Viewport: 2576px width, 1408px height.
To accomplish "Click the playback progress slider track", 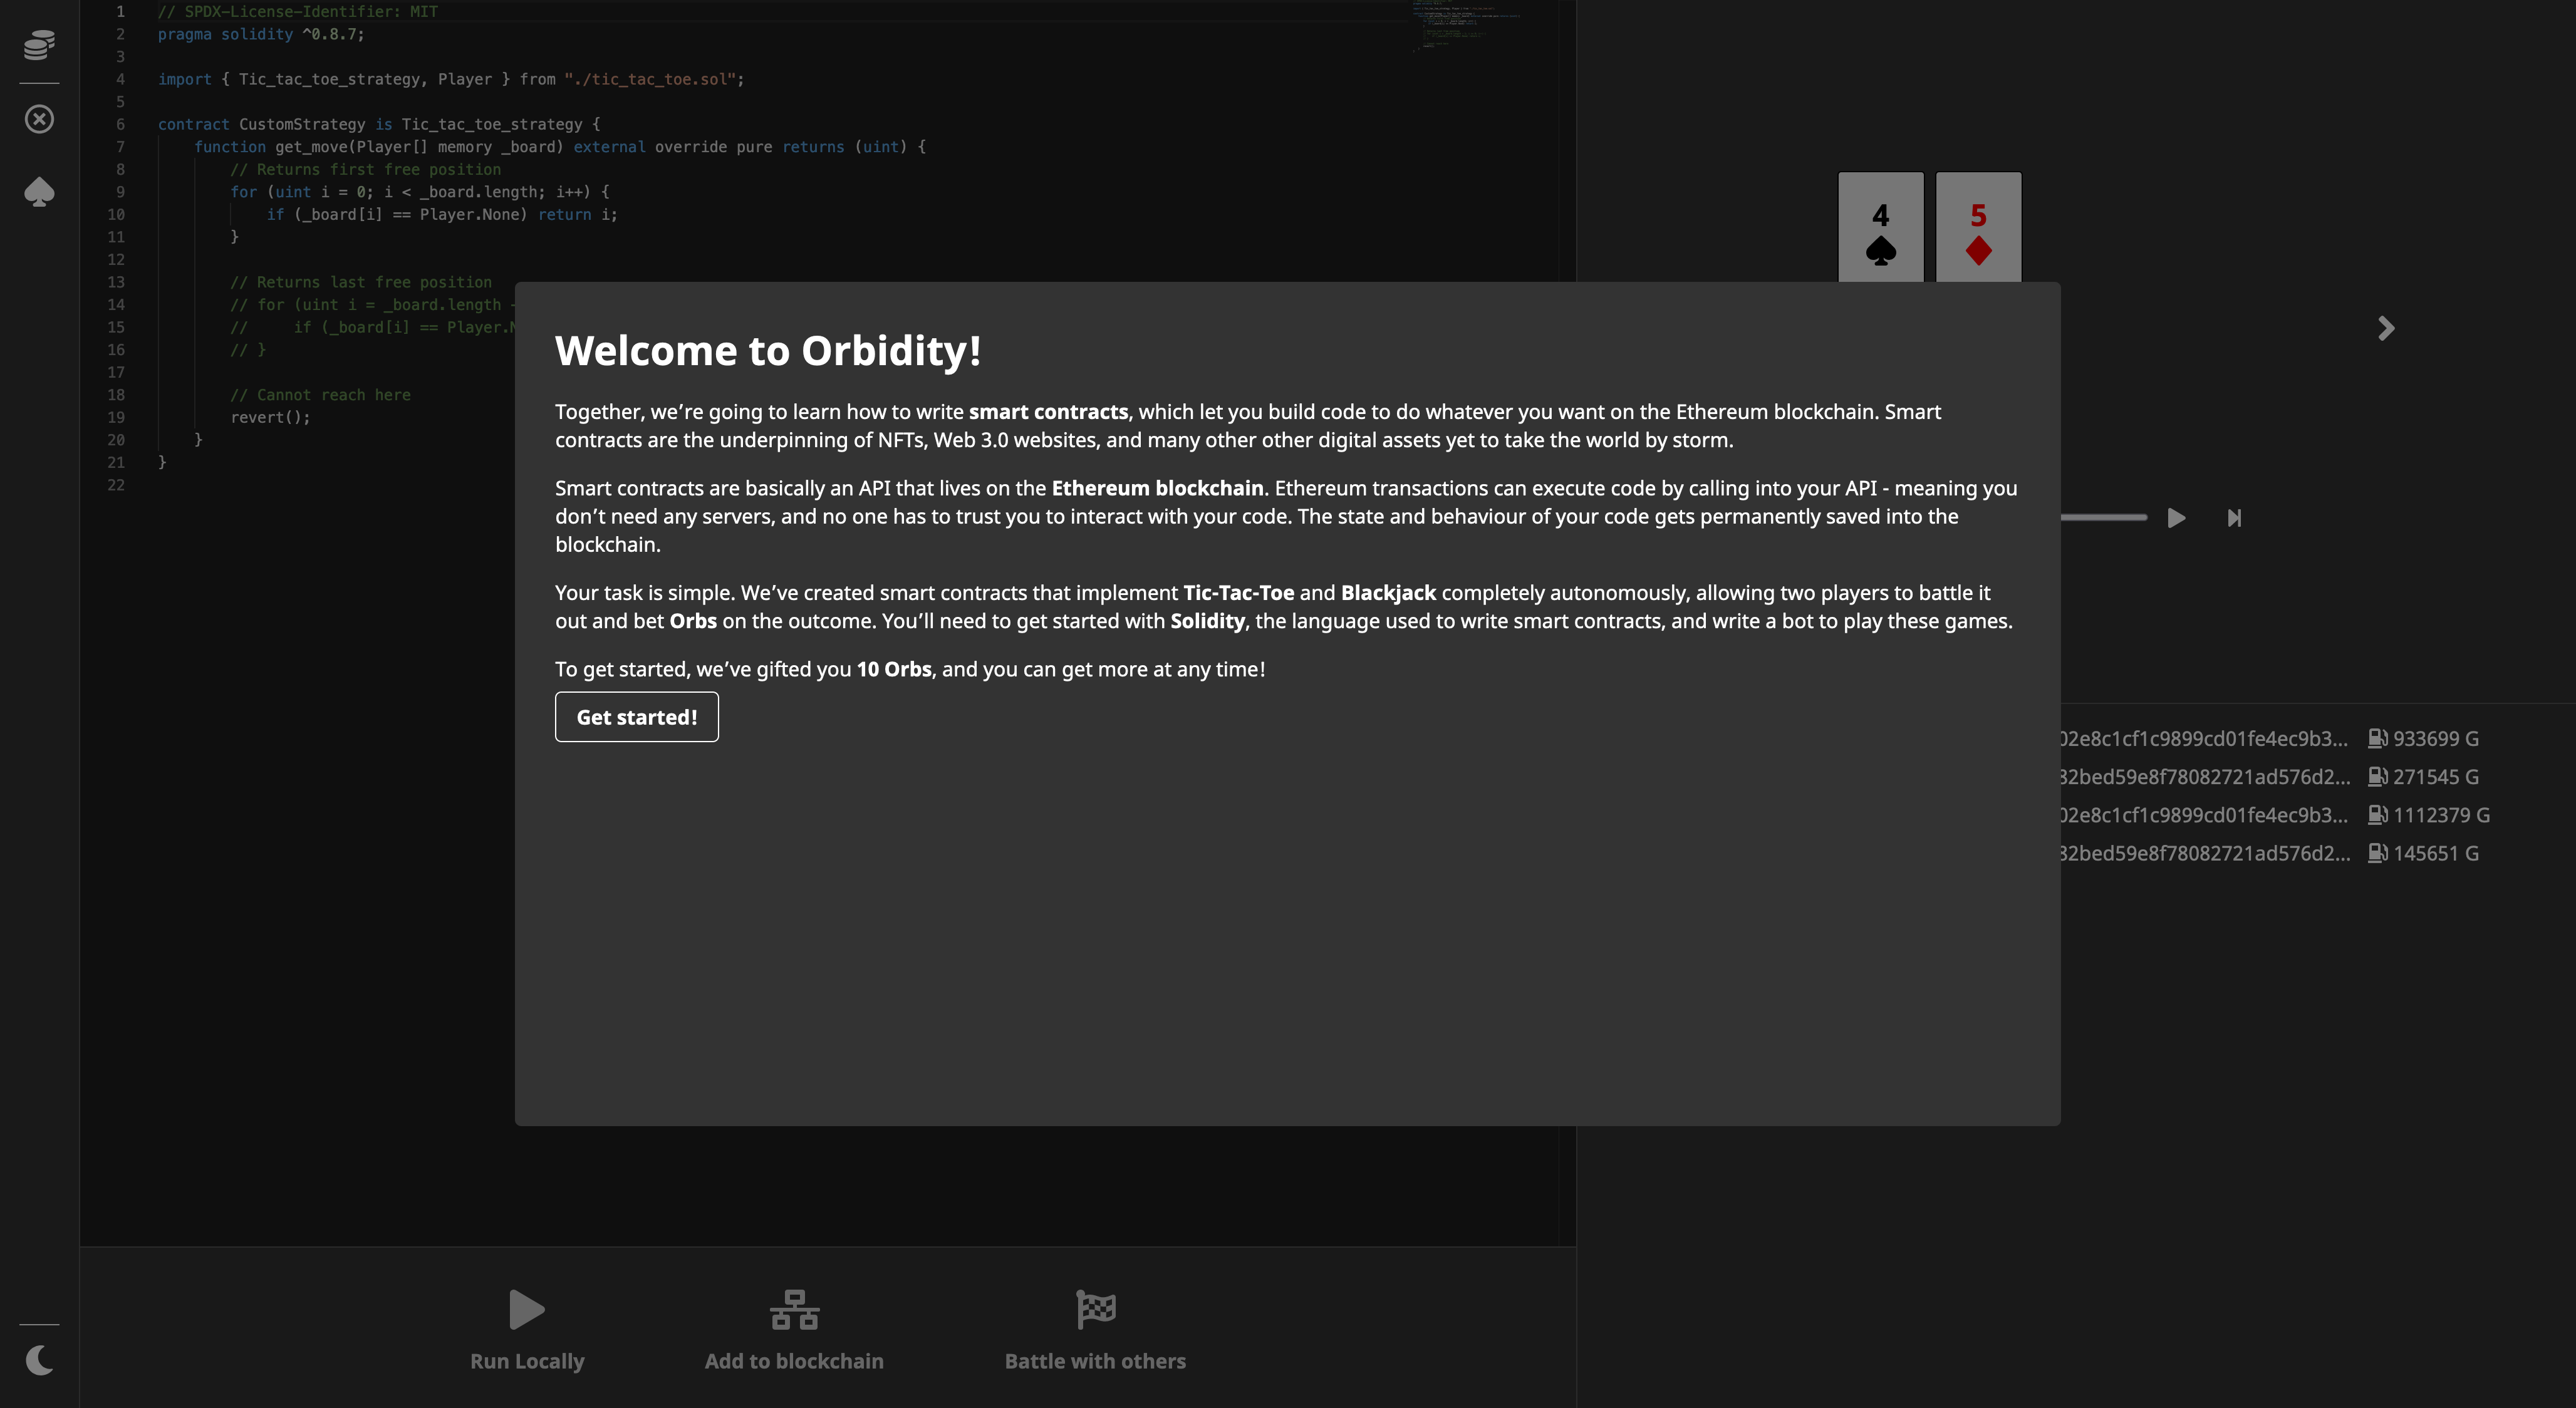I will click(2104, 517).
